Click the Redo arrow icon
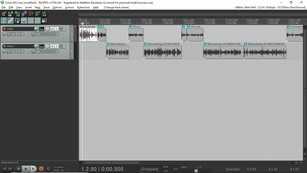 (37, 14)
